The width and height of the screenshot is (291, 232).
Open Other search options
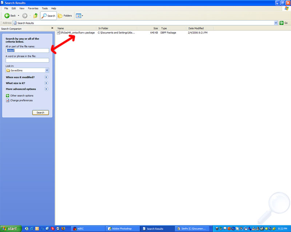point(22,96)
